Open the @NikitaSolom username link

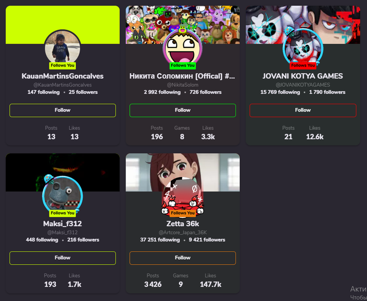click(183, 85)
